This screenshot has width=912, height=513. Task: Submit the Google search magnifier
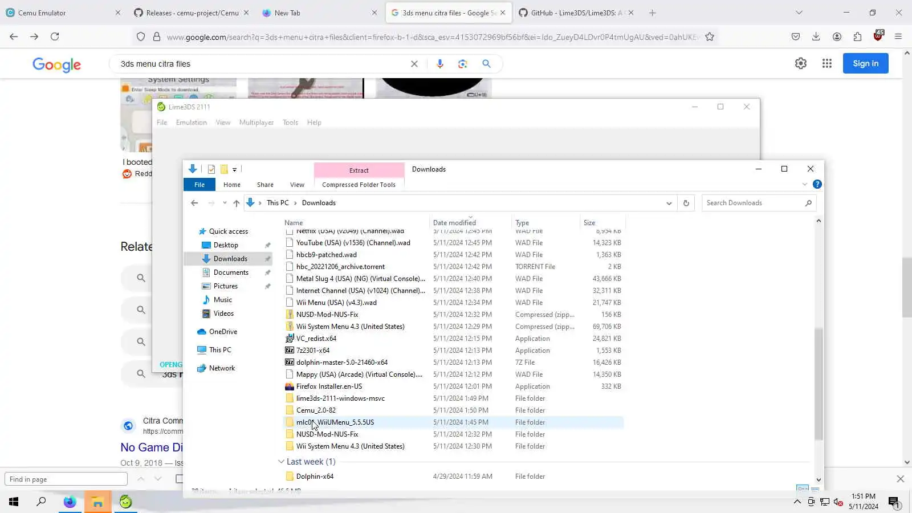pyautogui.click(x=486, y=64)
